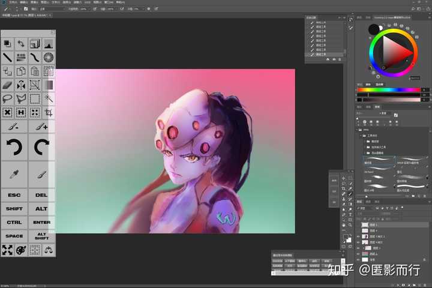Switch to the 通道 Channels tab
This screenshot has width=432, height=288.
[368, 202]
